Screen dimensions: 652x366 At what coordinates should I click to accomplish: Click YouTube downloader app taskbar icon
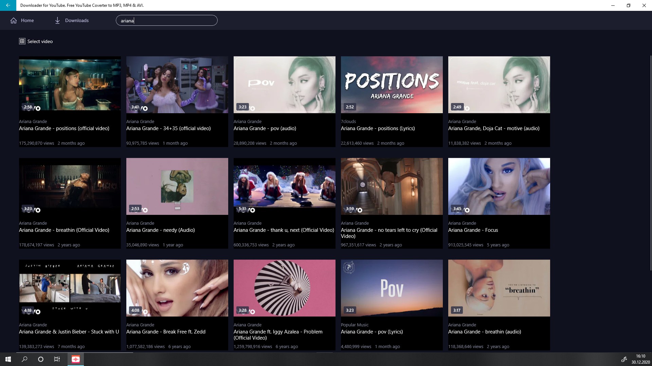[x=76, y=359]
